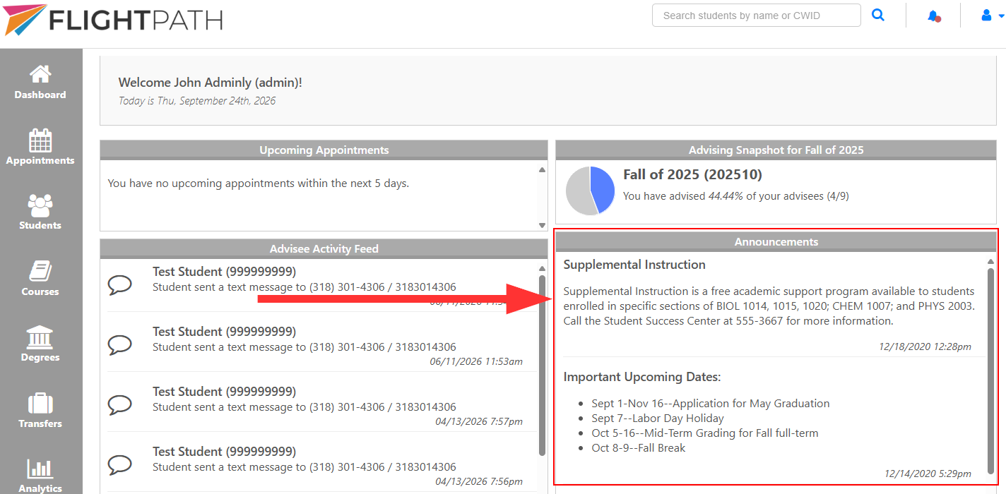Click scroll up arrow in Announcements panel
This screenshot has height=494, width=1006.
click(990, 262)
